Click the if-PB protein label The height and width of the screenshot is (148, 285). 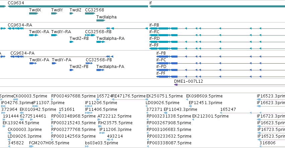pyautogui.click(x=161, y=53)
